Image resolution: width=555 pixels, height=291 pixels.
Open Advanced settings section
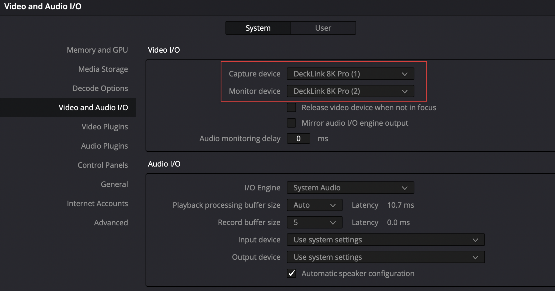111,223
